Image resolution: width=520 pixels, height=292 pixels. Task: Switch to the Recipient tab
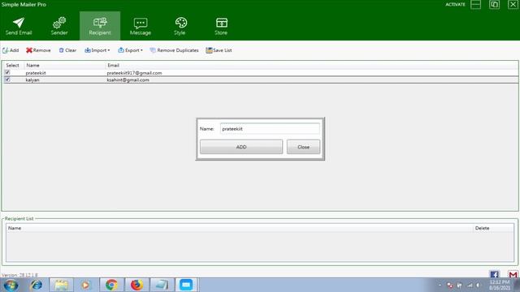(100, 26)
